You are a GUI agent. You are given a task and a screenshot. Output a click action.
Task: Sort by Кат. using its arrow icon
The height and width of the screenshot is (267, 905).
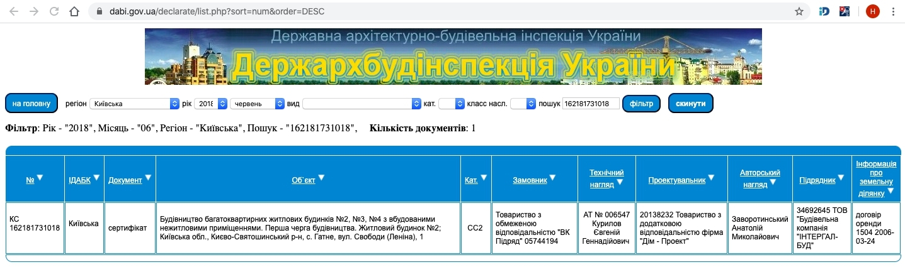click(484, 178)
